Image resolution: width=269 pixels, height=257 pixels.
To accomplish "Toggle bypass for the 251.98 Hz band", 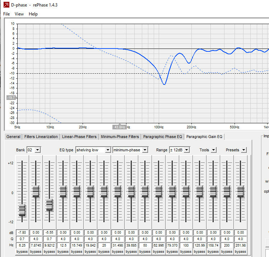I will (240, 252).
